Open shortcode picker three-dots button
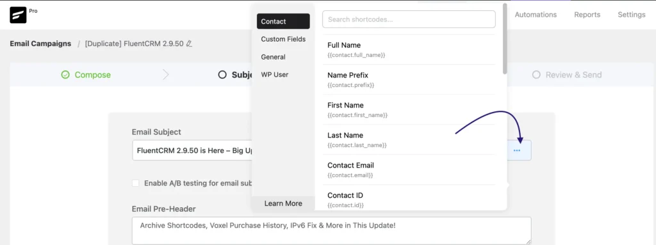The height and width of the screenshot is (245, 656). click(x=517, y=150)
